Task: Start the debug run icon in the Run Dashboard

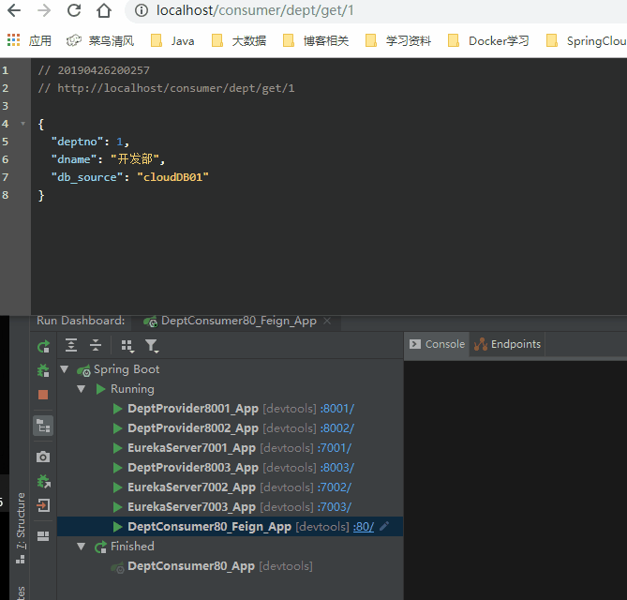Action: [43, 370]
